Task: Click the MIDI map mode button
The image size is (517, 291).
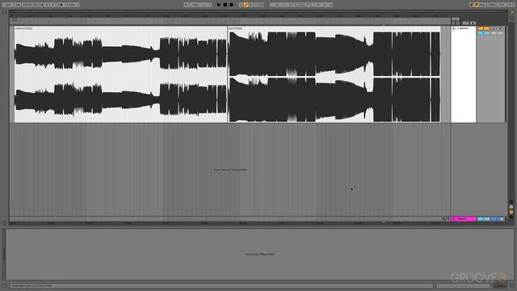Action: (x=493, y=5)
